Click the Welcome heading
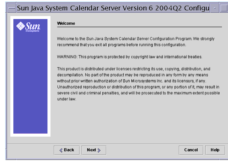Viewport: 228px width, 165px height. pyautogui.click(x=66, y=23)
